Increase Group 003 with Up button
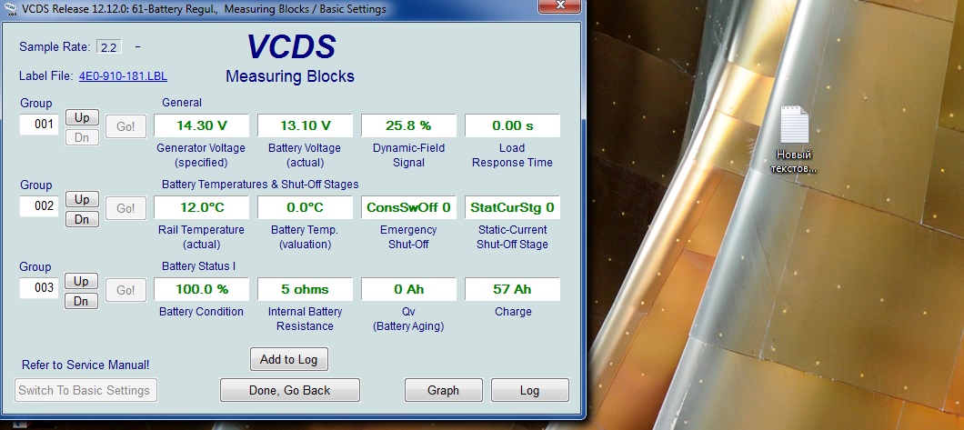Image resolution: width=964 pixels, height=430 pixels. tap(82, 281)
